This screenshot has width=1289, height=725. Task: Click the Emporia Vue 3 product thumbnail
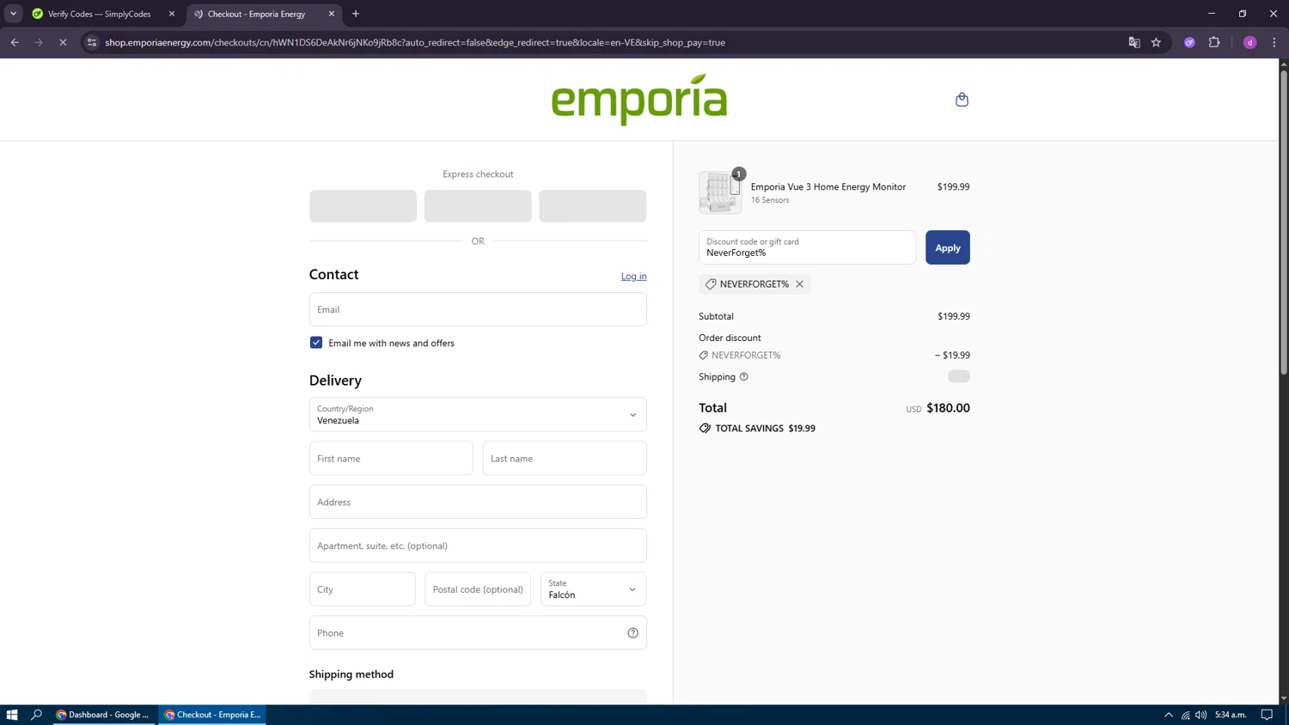tap(720, 192)
